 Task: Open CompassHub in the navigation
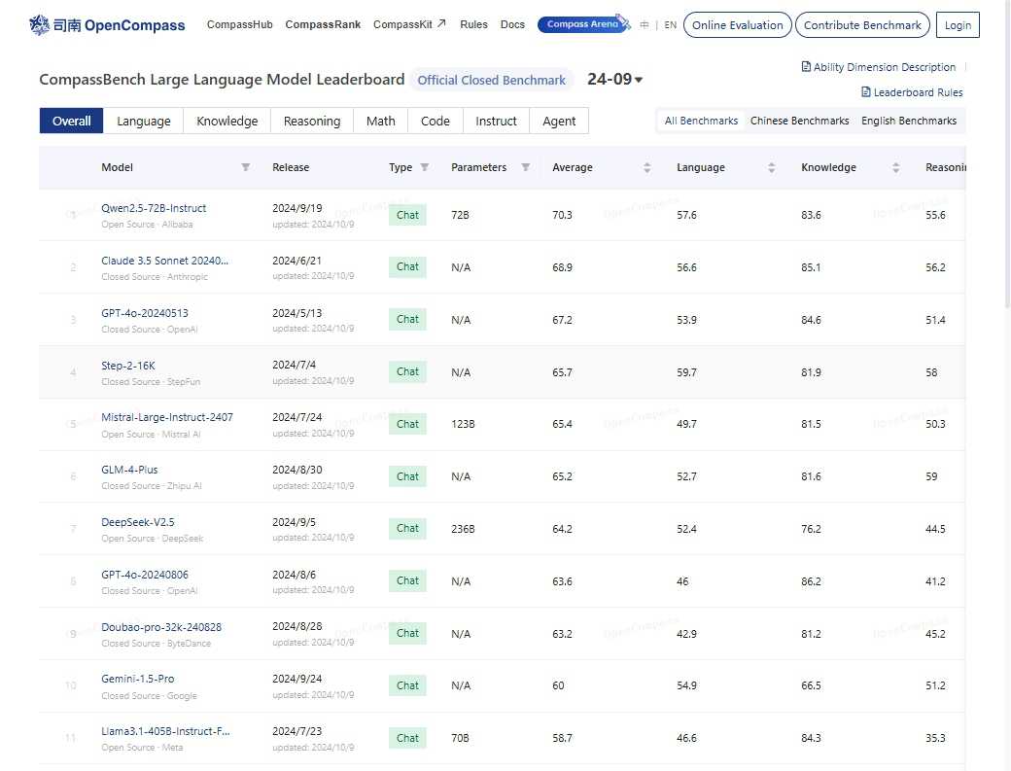240,24
